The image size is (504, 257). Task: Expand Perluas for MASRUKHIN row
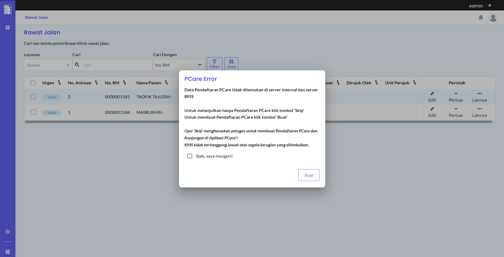456,112
